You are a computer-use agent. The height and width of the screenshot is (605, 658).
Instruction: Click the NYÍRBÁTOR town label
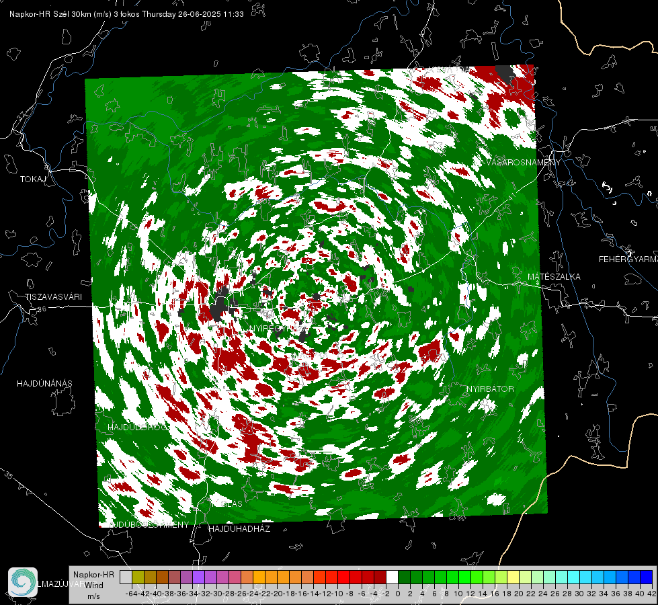(x=490, y=389)
